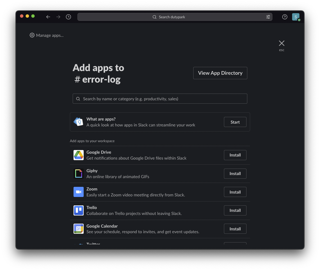Open View App Directory
The image size is (320, 270).
(x=220, y=73)
